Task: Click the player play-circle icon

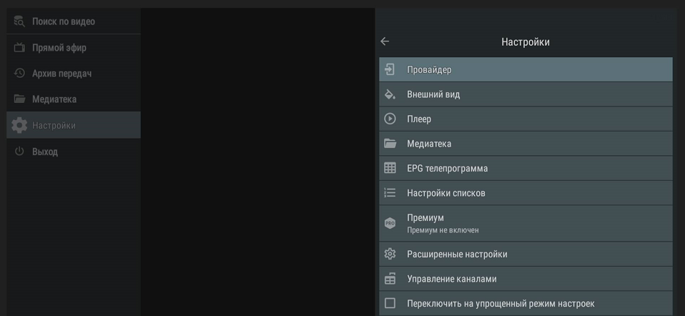Action: click(390, 119)
